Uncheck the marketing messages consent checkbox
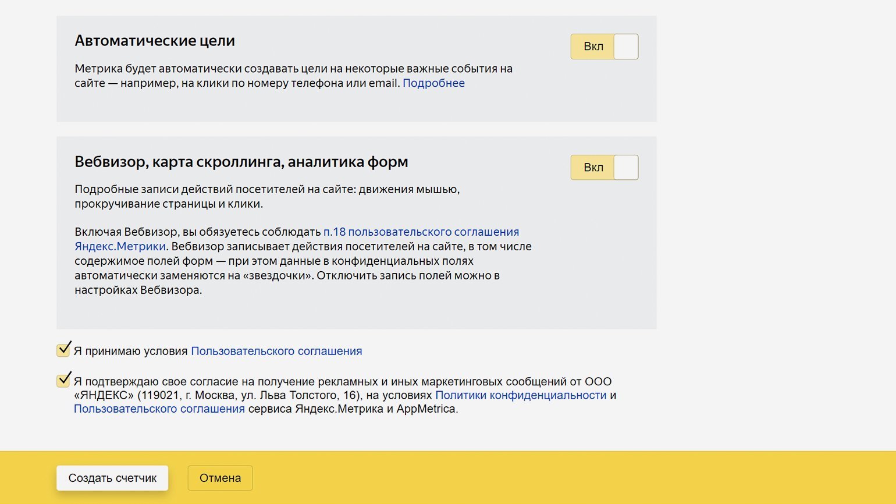Screen dimensions: 896x504 63,381
